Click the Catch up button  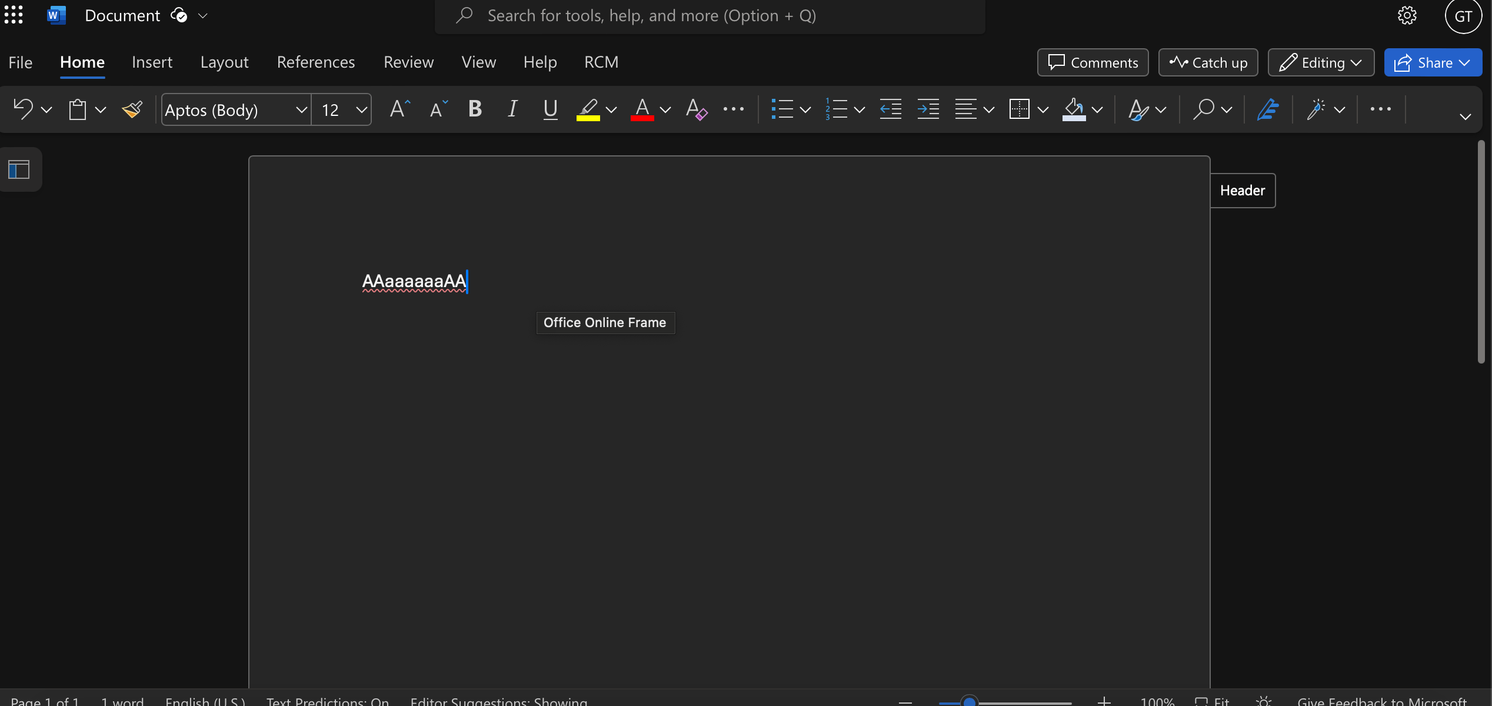coord(1208,62)
